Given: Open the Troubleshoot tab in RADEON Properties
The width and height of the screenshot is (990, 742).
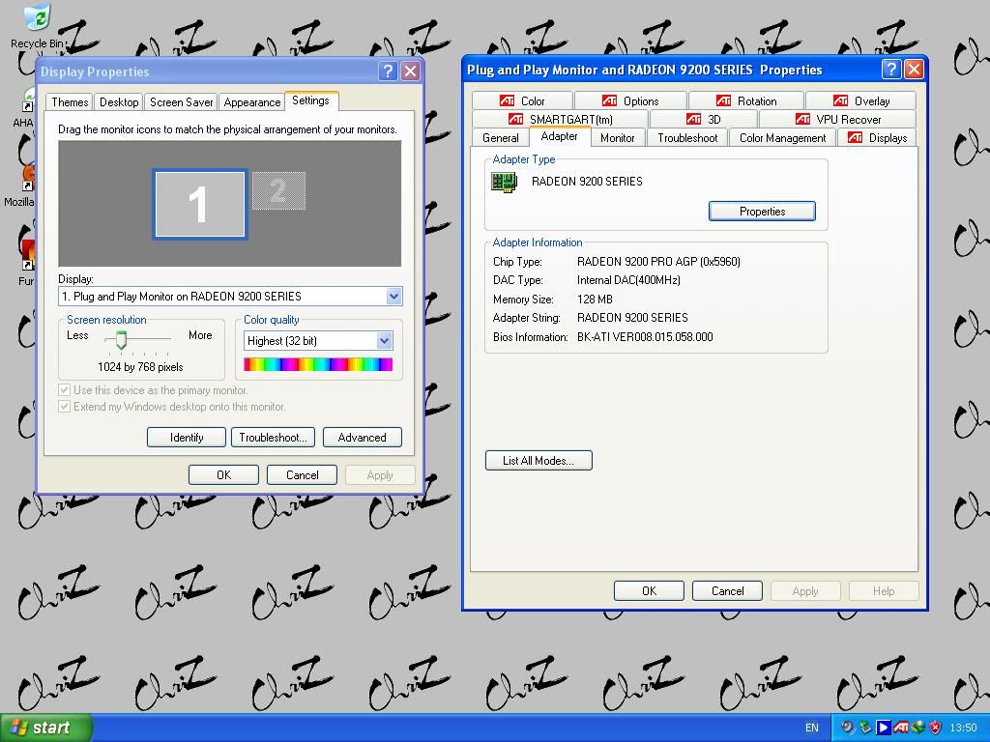Looking at the screenshot, I should tap(687, 137).
